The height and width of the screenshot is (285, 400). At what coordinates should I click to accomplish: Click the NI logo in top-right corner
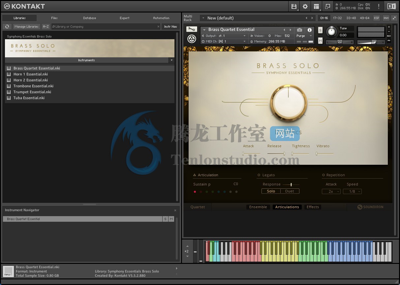(391, 6)
